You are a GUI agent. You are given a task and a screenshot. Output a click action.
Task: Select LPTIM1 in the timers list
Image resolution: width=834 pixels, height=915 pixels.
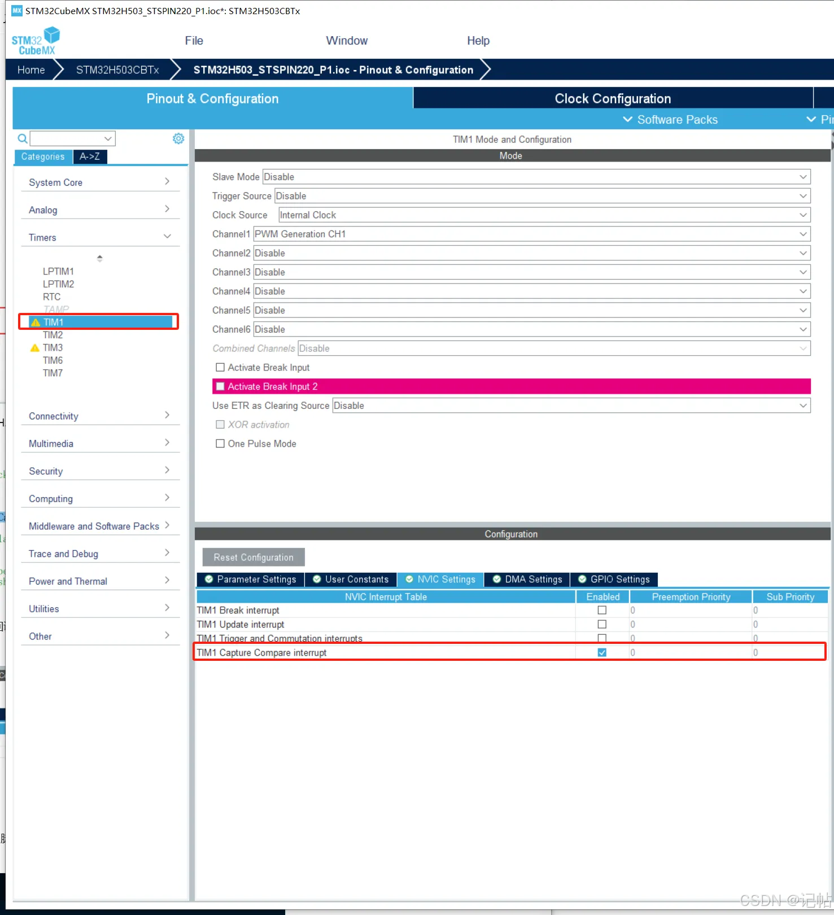58,272
